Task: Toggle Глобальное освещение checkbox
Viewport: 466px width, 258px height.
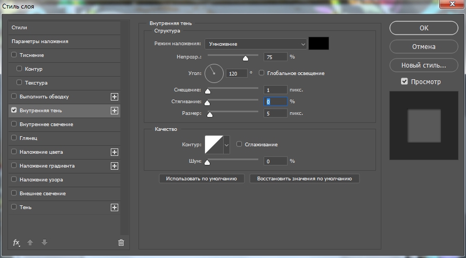Action: pyautogui.click(x=261, y=73)
